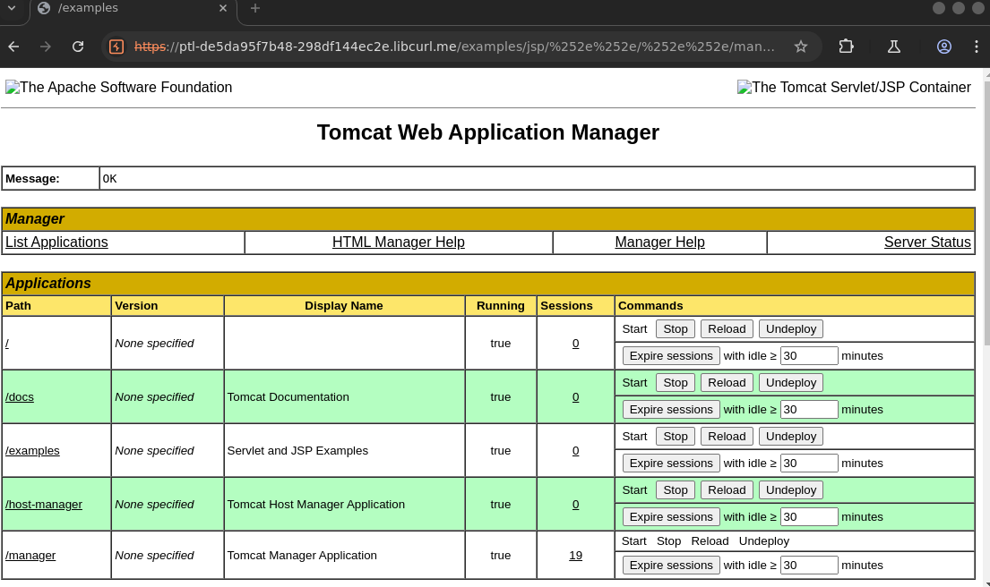The image size is (990, 587).
Task: Open the /docs path link
Action: click(20, 396)
